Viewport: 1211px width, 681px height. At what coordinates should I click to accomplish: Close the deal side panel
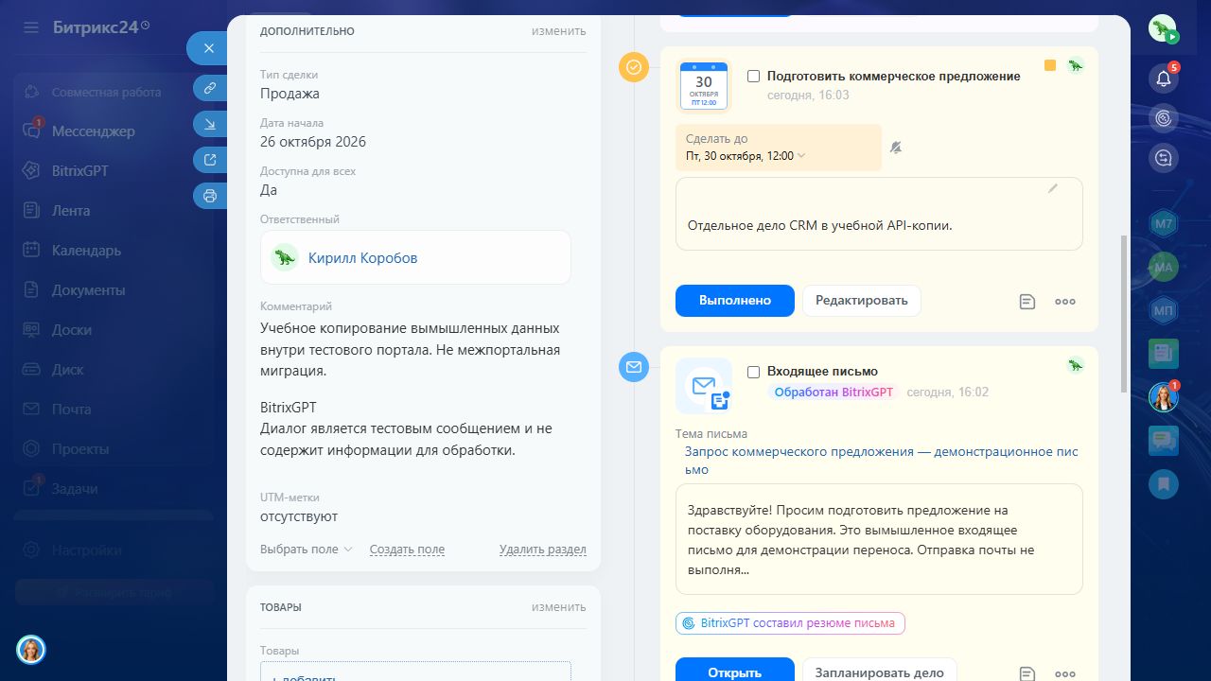209,48
